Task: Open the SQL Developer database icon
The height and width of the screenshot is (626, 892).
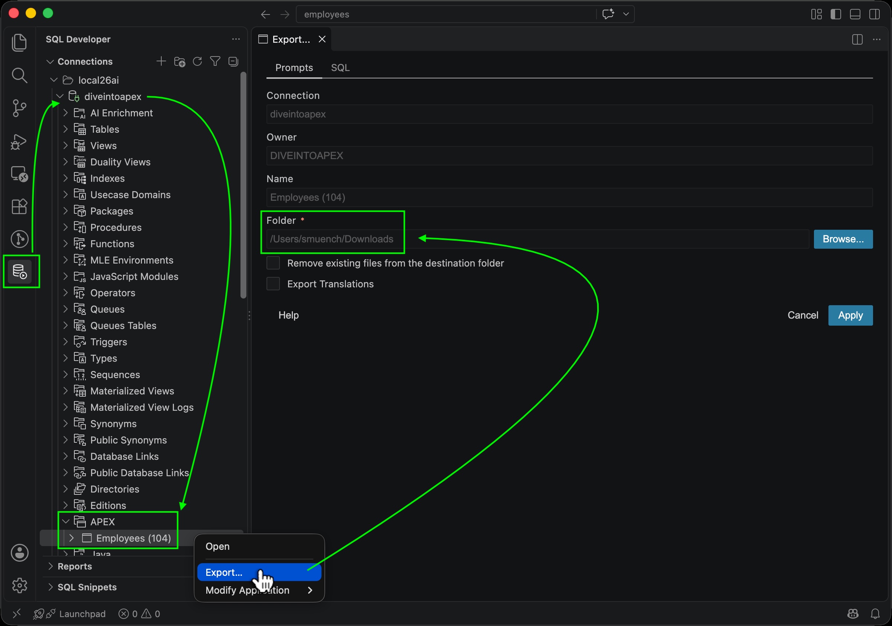Action: (x=19, y=271)
